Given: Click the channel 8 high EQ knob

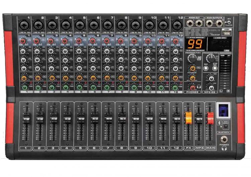Looking at the screenshot, I should [120, 52].
